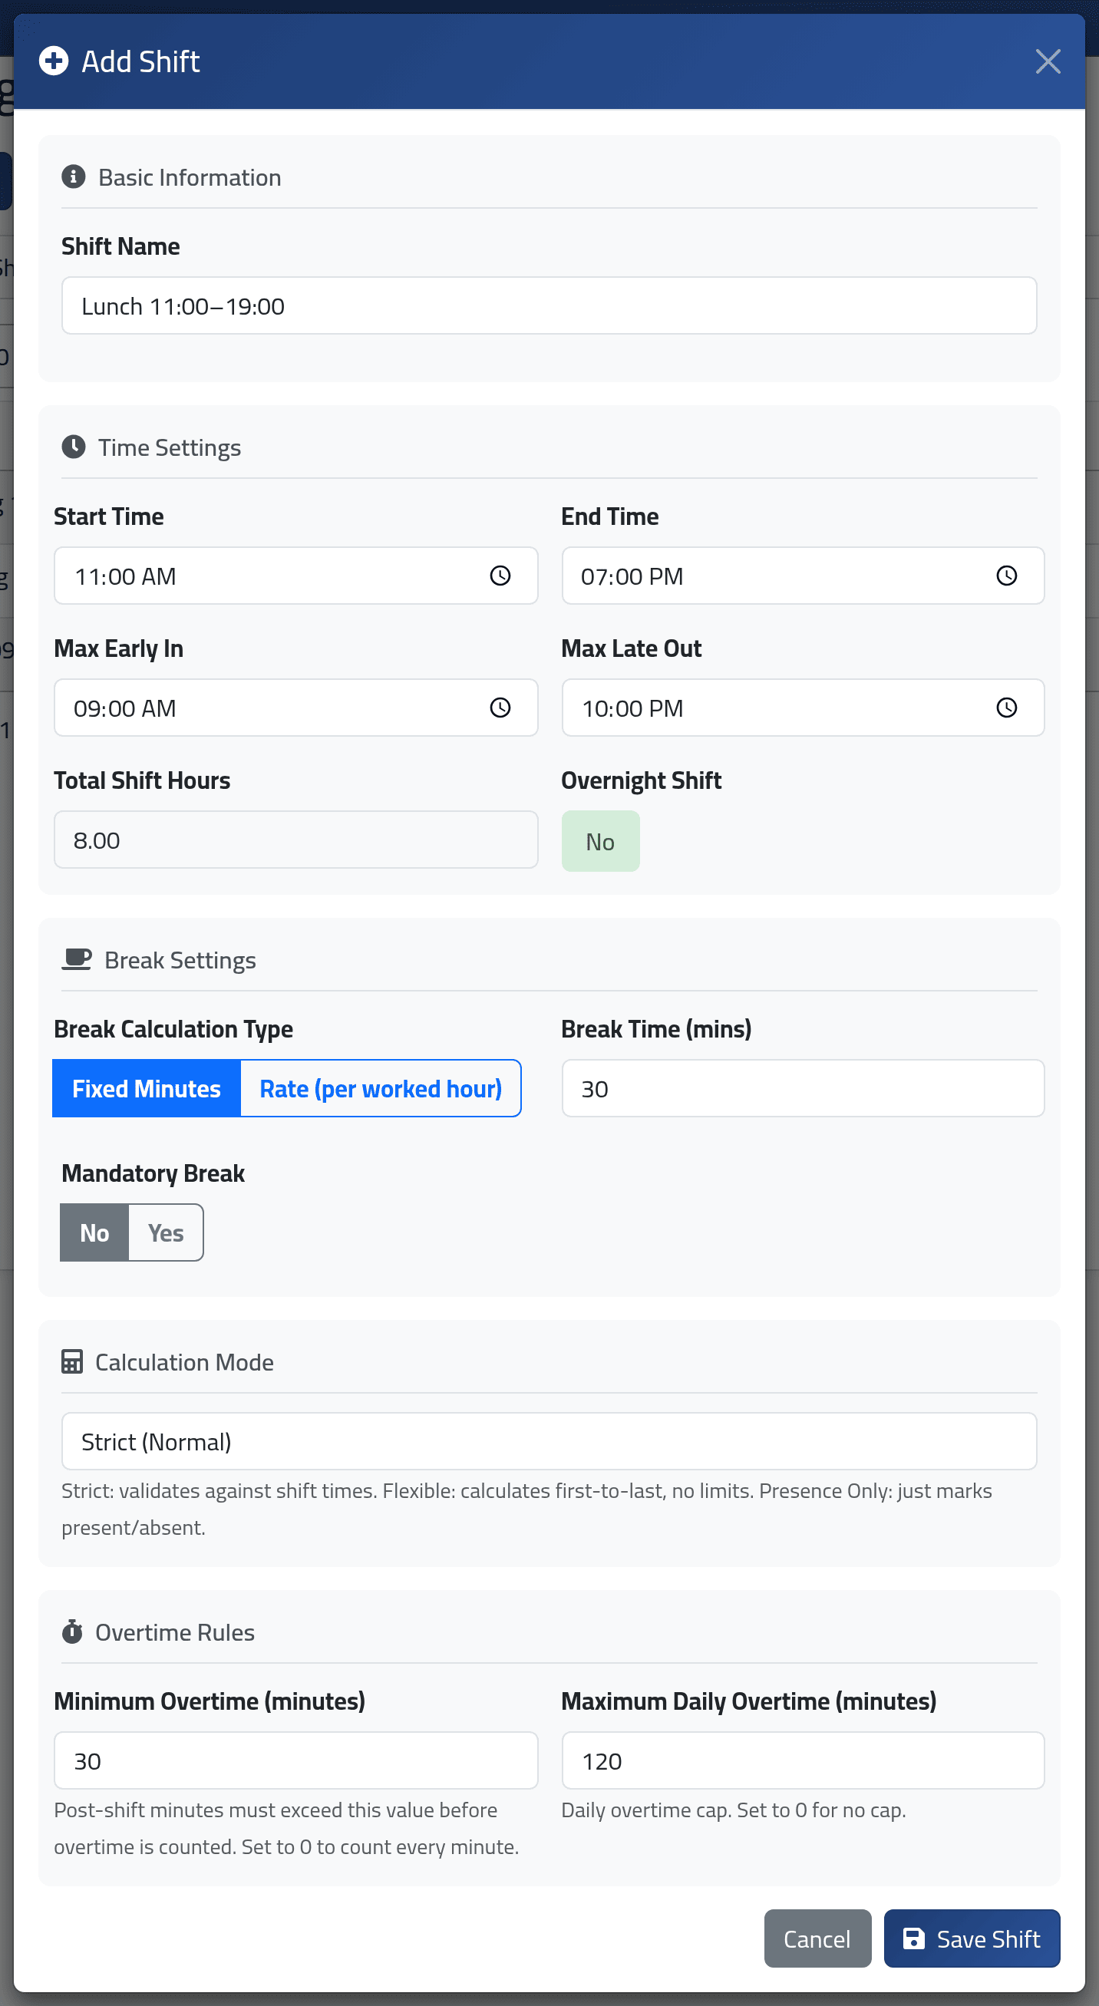1099x2006 pixels.
Task: Click the Basic Information info icon
Action: tap(73, 177)
